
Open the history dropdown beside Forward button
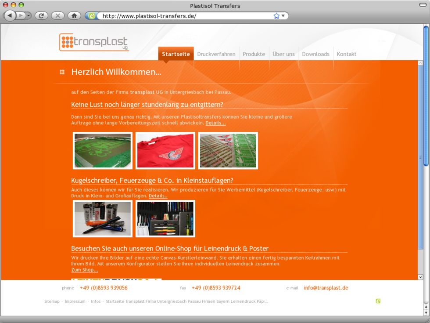pyautogui.click(x=29, y=16)
